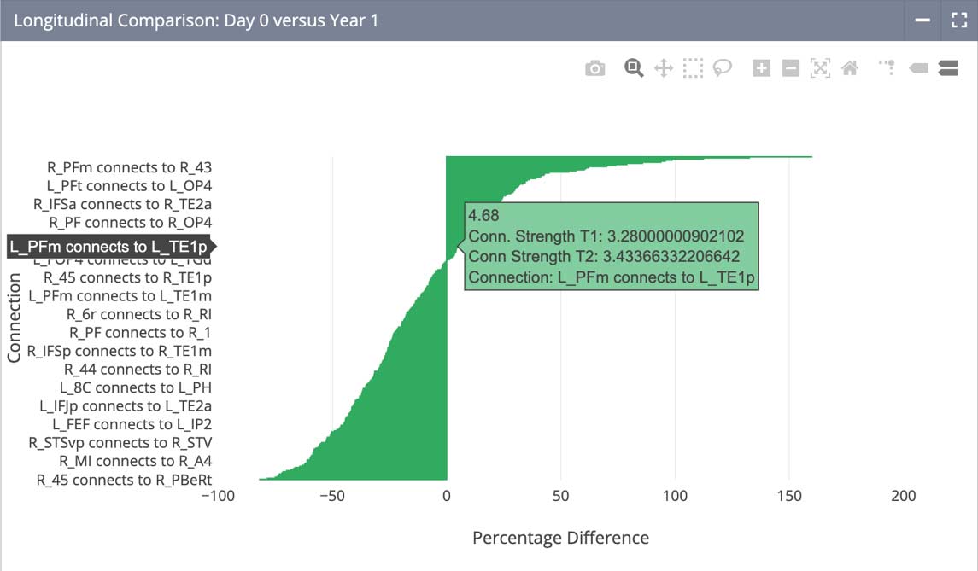Click the green hover tooltip box

pos(612,247)
